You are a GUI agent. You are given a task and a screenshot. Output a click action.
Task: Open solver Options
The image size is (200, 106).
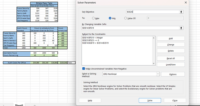tap(173, 74)
